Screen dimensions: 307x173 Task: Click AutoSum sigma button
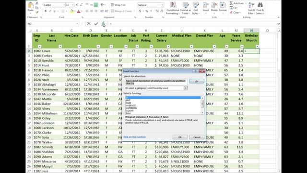click(236, 3)
